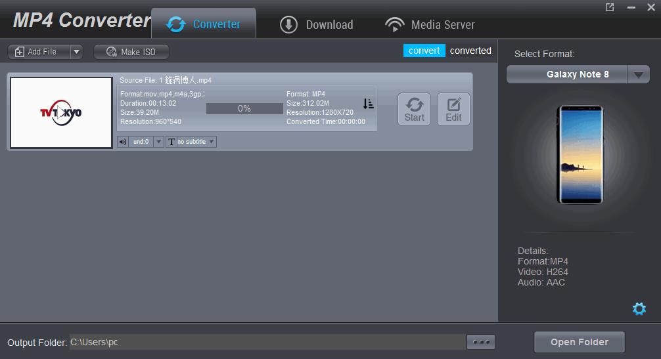Screen dimensions: 661x359
Task: Open format settings gear icon
Action: tap(639, 308)
